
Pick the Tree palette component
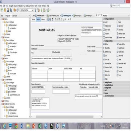pyautogui.click(x=119, y=75)
